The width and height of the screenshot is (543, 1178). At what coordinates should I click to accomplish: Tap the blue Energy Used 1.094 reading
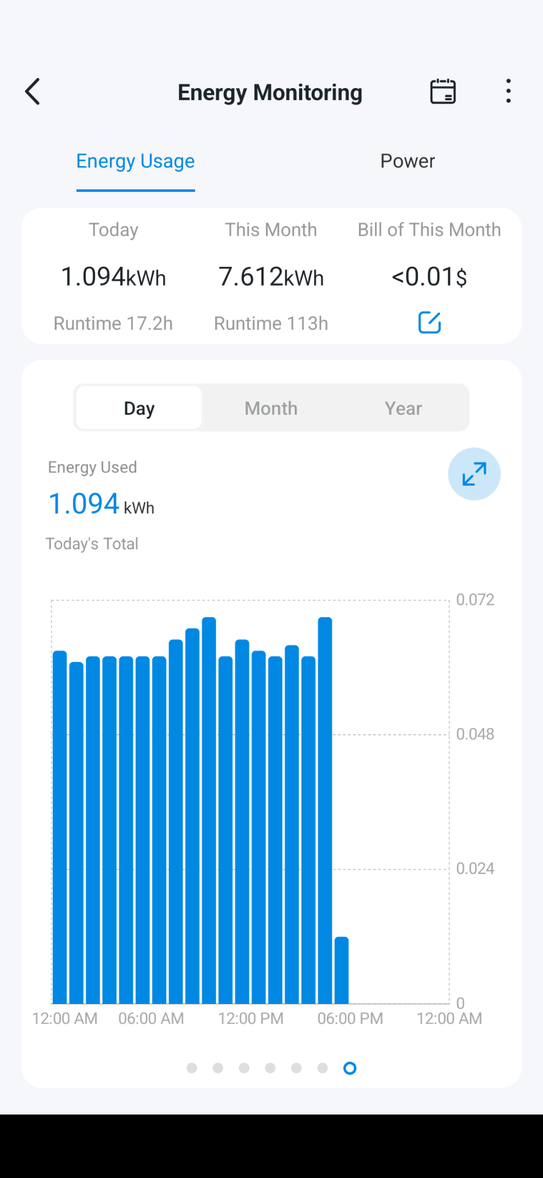84,503
